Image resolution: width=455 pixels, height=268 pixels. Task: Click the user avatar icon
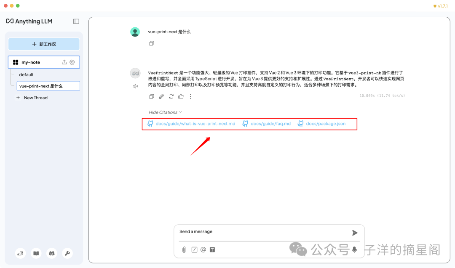click(x=135, y=32)
